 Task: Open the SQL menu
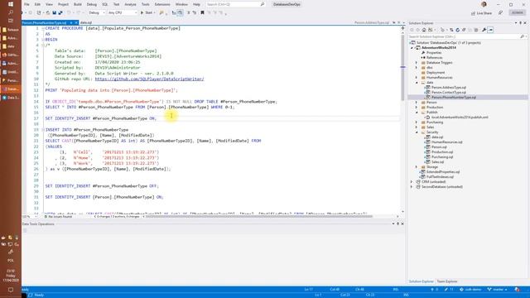[x=105, y=4]
